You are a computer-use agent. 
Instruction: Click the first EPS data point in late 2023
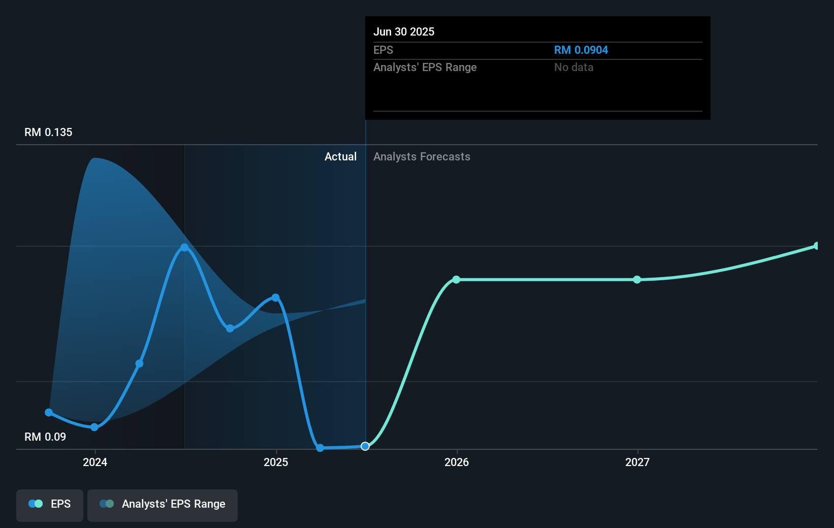[x=49, y=413]
